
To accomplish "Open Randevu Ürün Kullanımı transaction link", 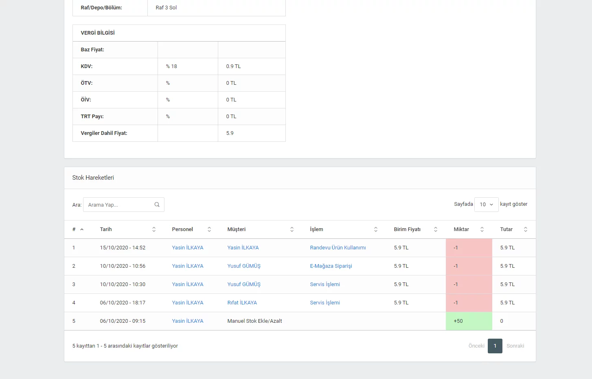I will (x=338, y=248).
